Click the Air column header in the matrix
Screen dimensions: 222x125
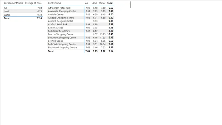pyautogui.click(x=86, y=3)
